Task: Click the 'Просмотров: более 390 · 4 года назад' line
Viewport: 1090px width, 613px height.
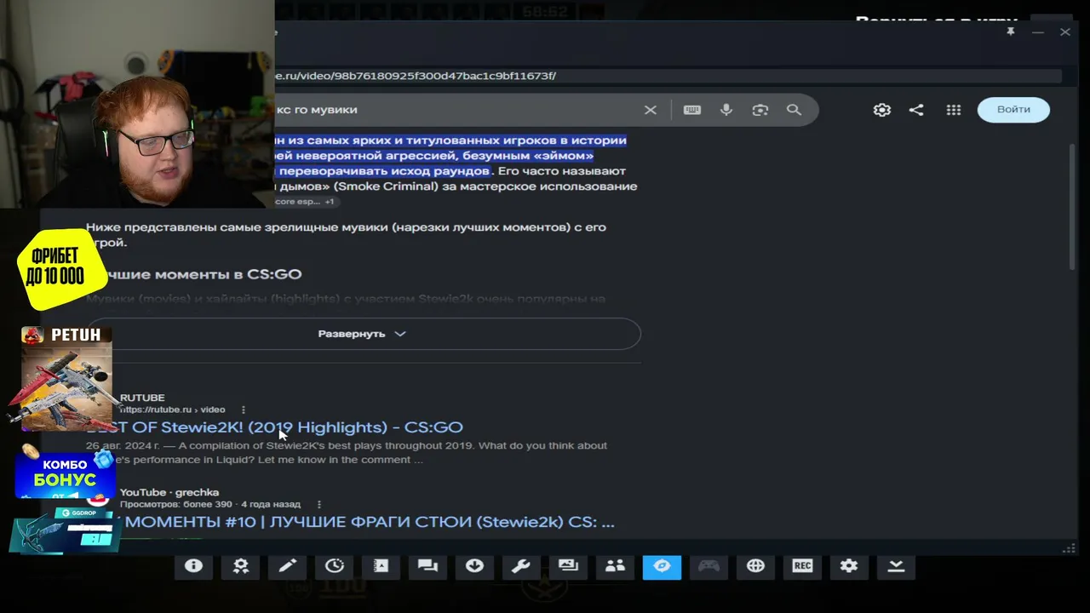Action: click(210, 504)
